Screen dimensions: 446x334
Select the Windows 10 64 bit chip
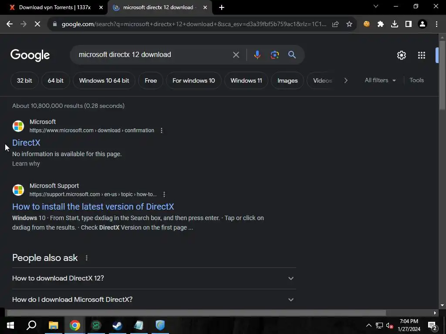(104, 80)
